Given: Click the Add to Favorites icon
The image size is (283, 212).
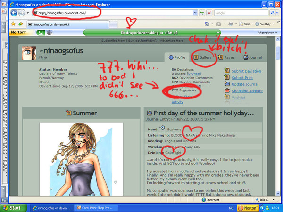Looking at the screenshot, I should pos(21,24).
